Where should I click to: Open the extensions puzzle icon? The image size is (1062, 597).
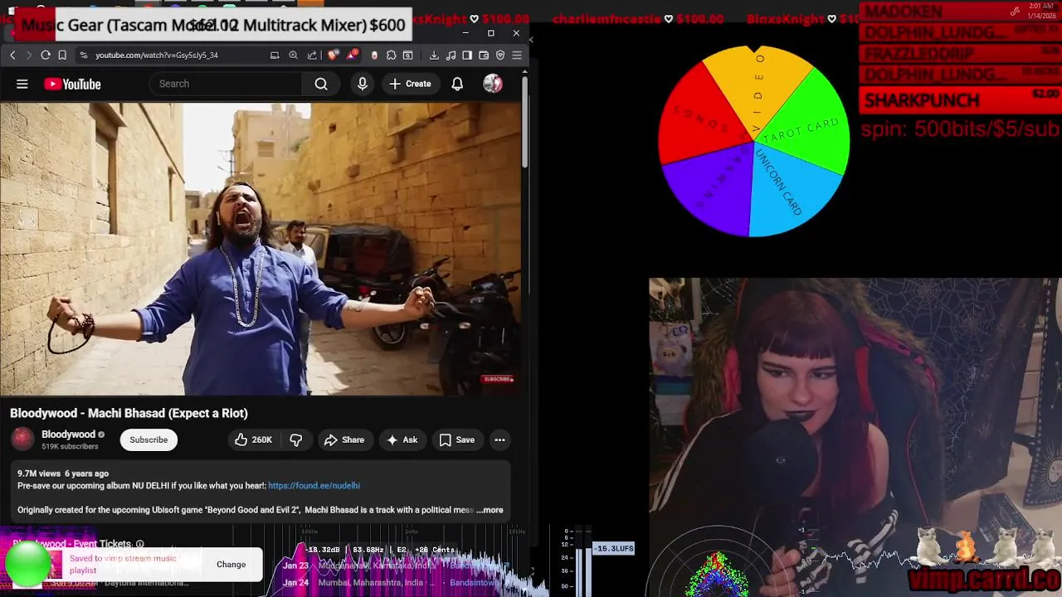(392, 55)
